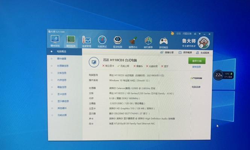Click the 鲁大师 old man avatar logo
Image resolution: width=250 pixels, height=150 pixels.
click(204, 43)
